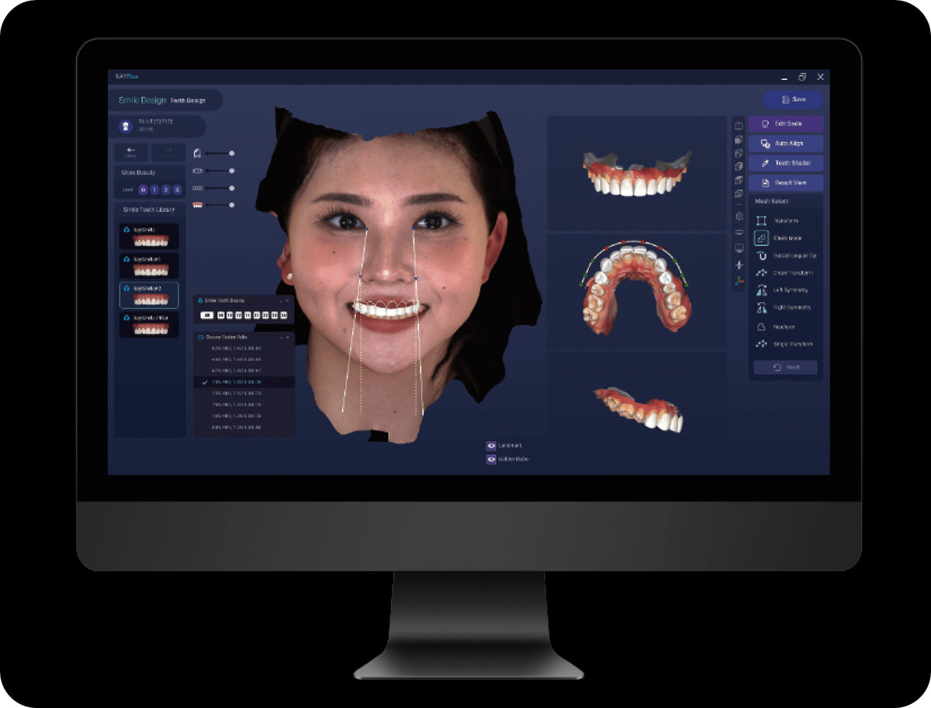Screen dimensions: 931x708
Task: Run Auto Align
Action: coord(786,143)
